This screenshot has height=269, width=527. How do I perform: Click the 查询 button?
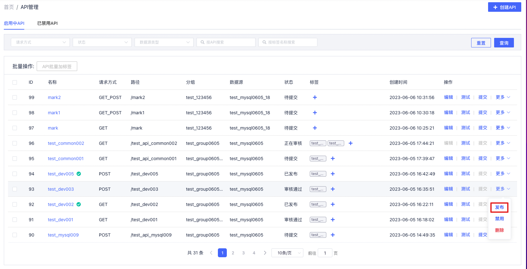point(504,43)
